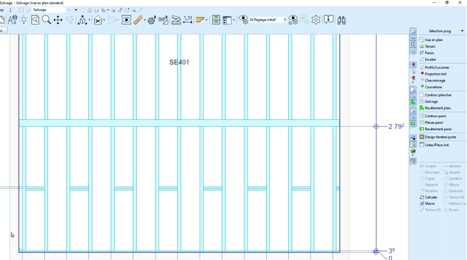Viewport: 467px width, 260px height.
Task: Click the DXF export icon
Action: [x=163, y=20]
